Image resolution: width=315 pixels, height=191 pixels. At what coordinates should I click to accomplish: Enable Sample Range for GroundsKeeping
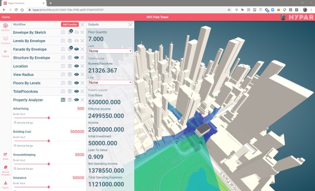15,169
